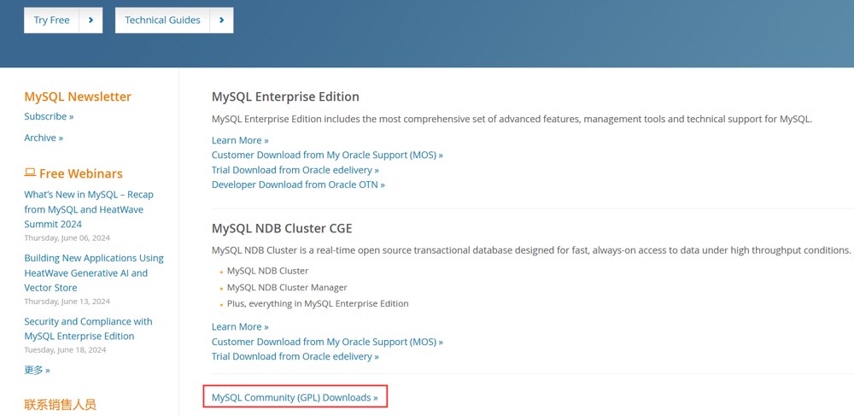The height and width of the screenshot is (416, 854).
Task: Open NDB Cluster Customer Download from MOS
Action: pyautogui.click(x=327, y=342)
